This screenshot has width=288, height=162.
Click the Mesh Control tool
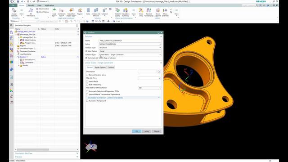tap(43, 9)
